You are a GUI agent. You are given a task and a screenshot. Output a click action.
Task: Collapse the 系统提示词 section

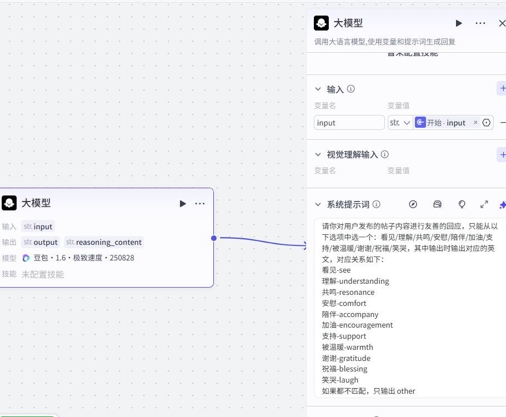(318, 204)
